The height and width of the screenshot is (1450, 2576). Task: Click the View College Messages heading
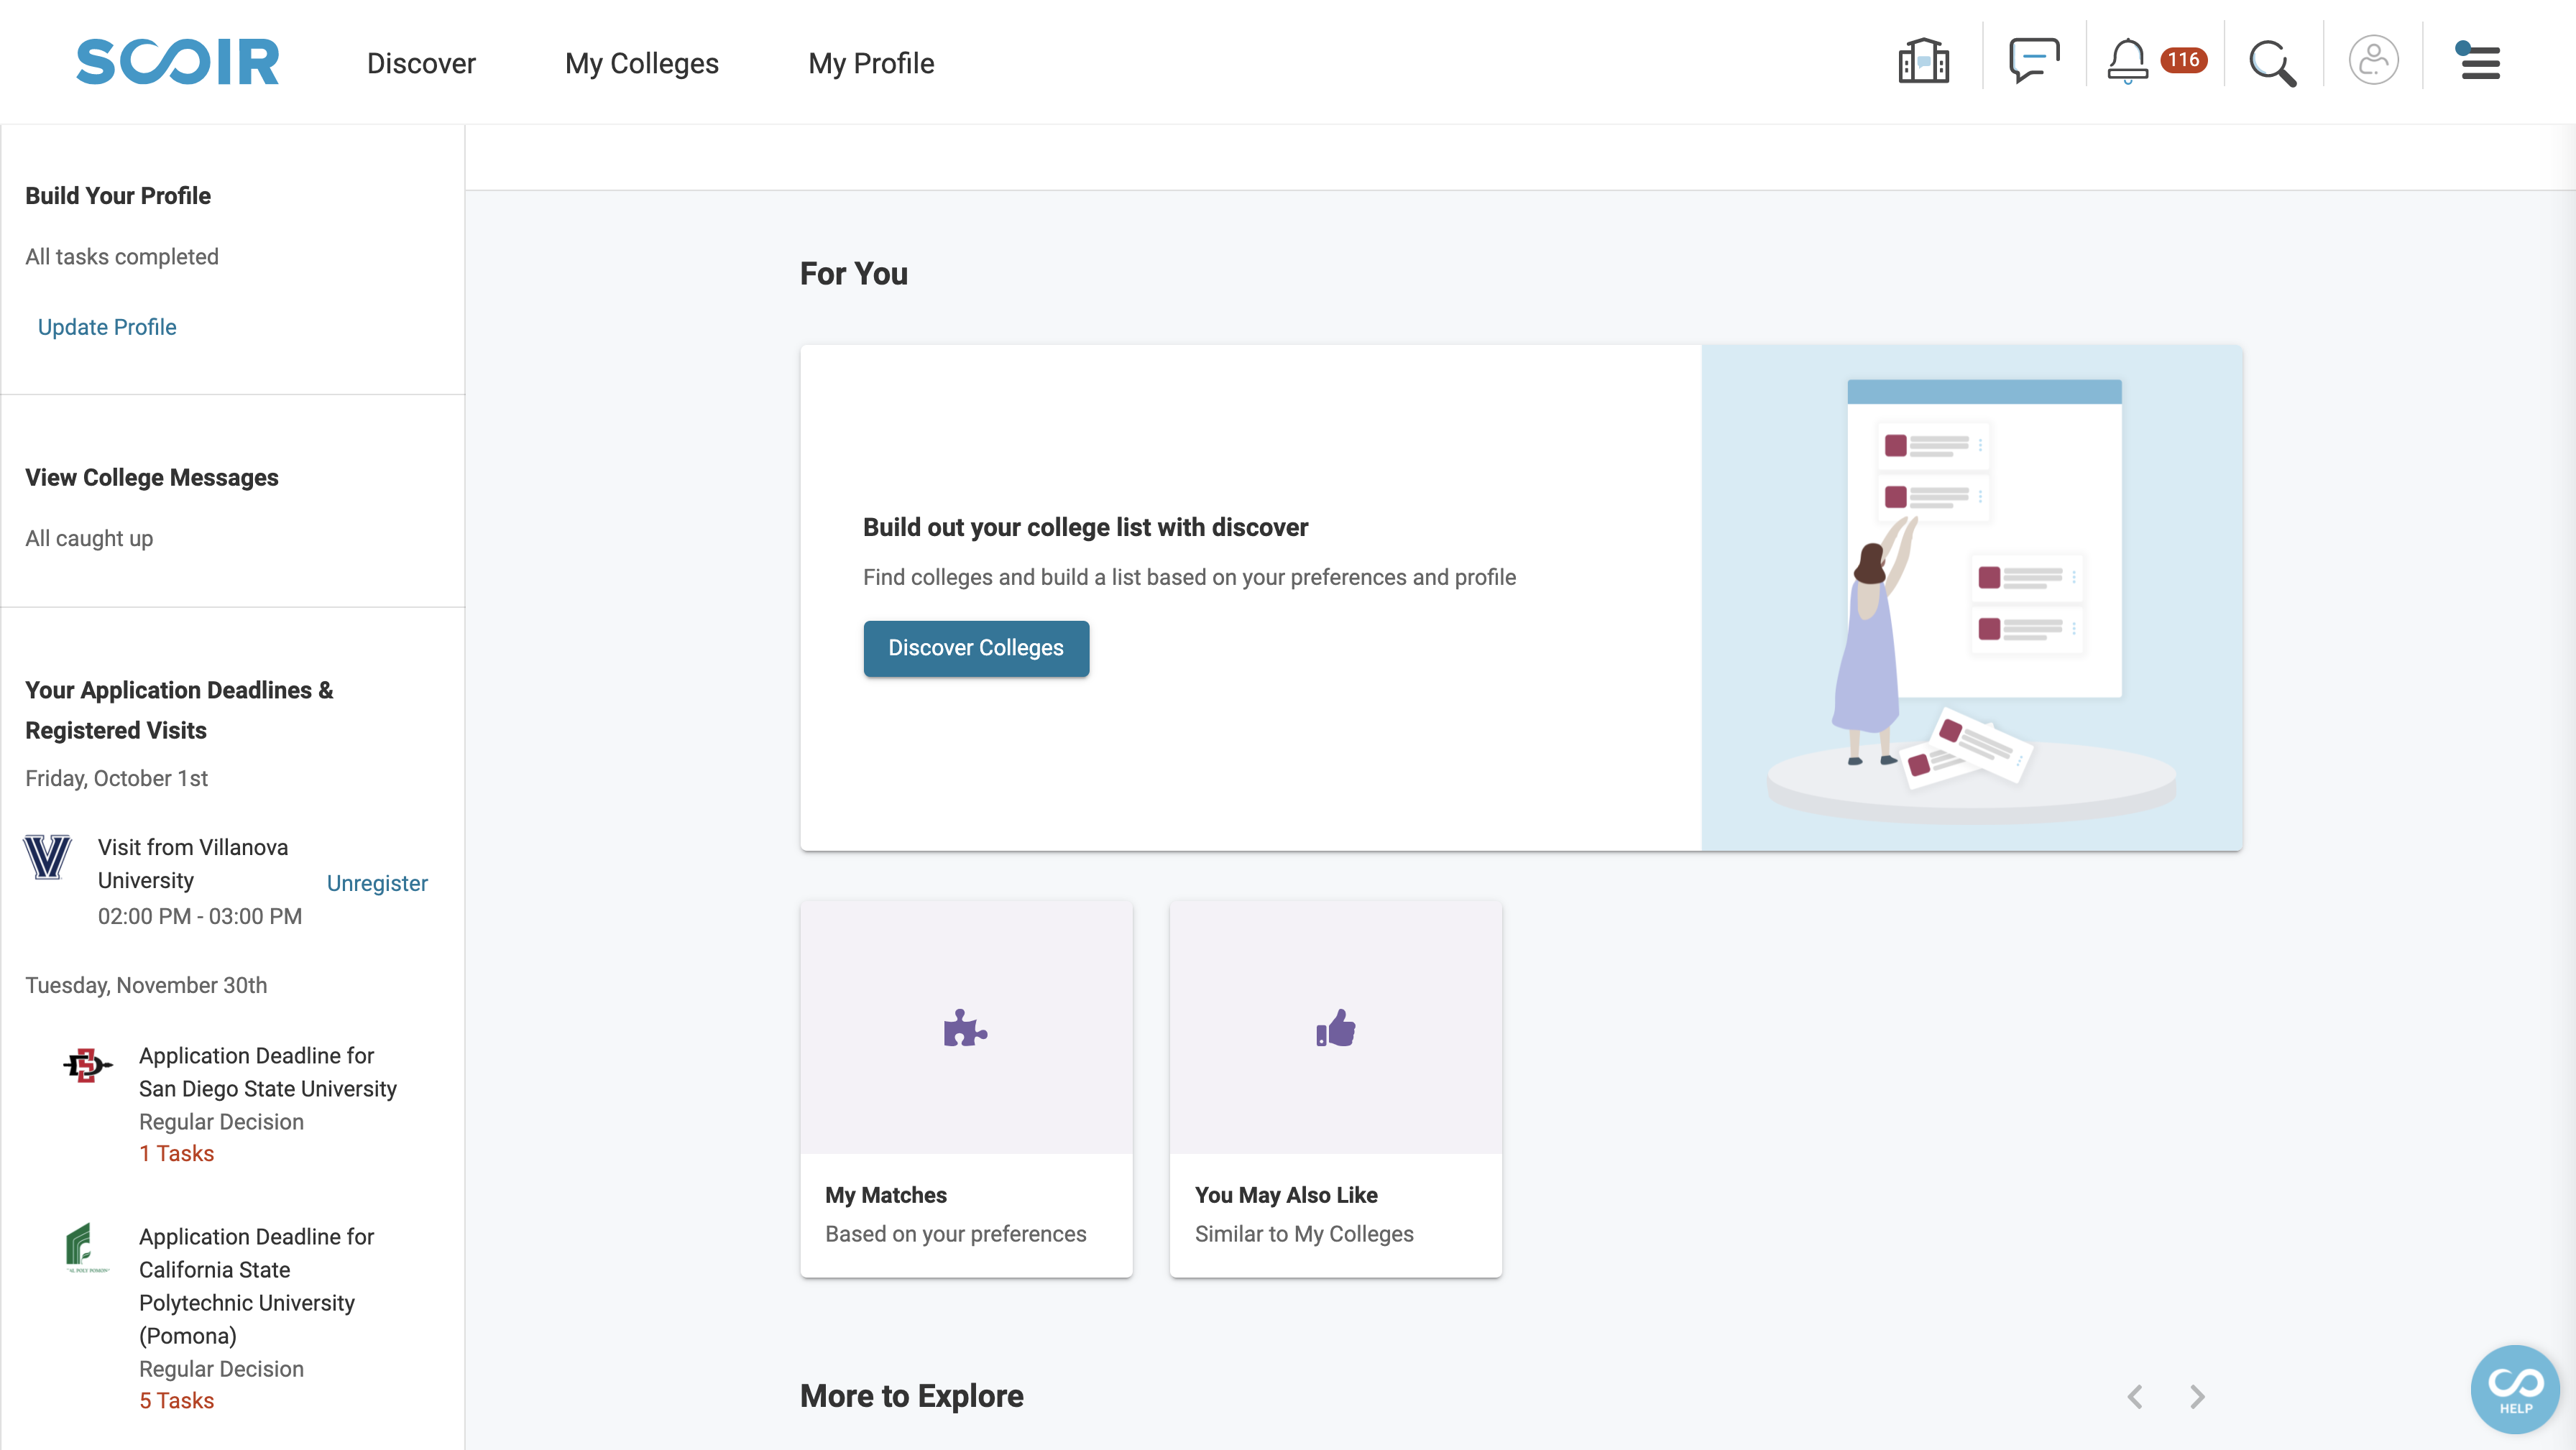click(152, 478)
